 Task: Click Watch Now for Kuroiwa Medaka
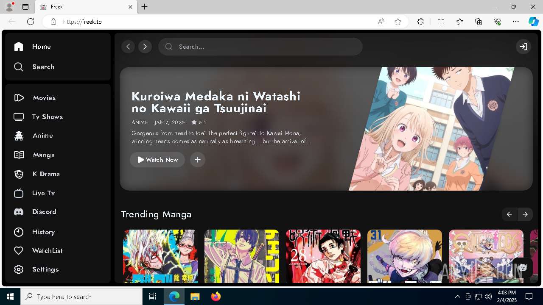[157, 160]
